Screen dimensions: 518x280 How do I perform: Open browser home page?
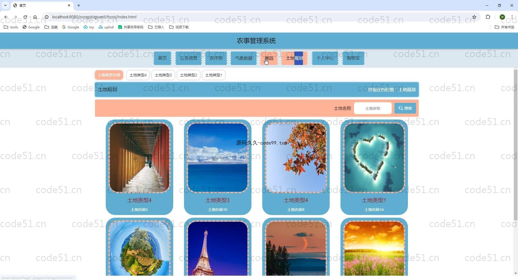[35, 17]
